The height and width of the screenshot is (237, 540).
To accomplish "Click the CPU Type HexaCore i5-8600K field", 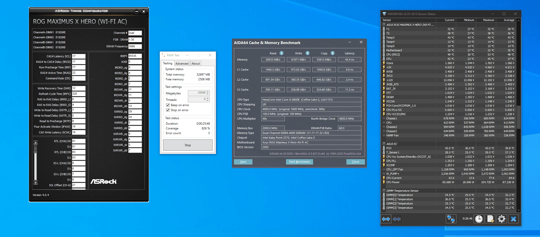I will pos(311,100).
